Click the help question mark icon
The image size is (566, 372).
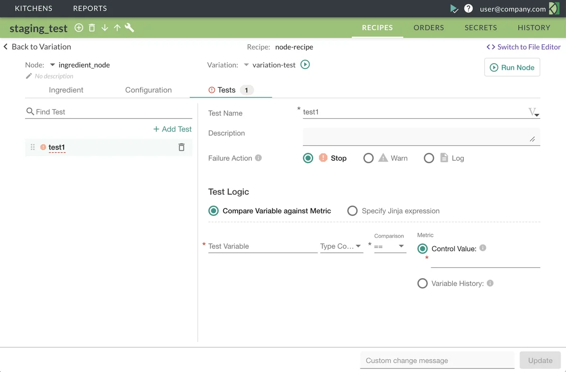468,8
